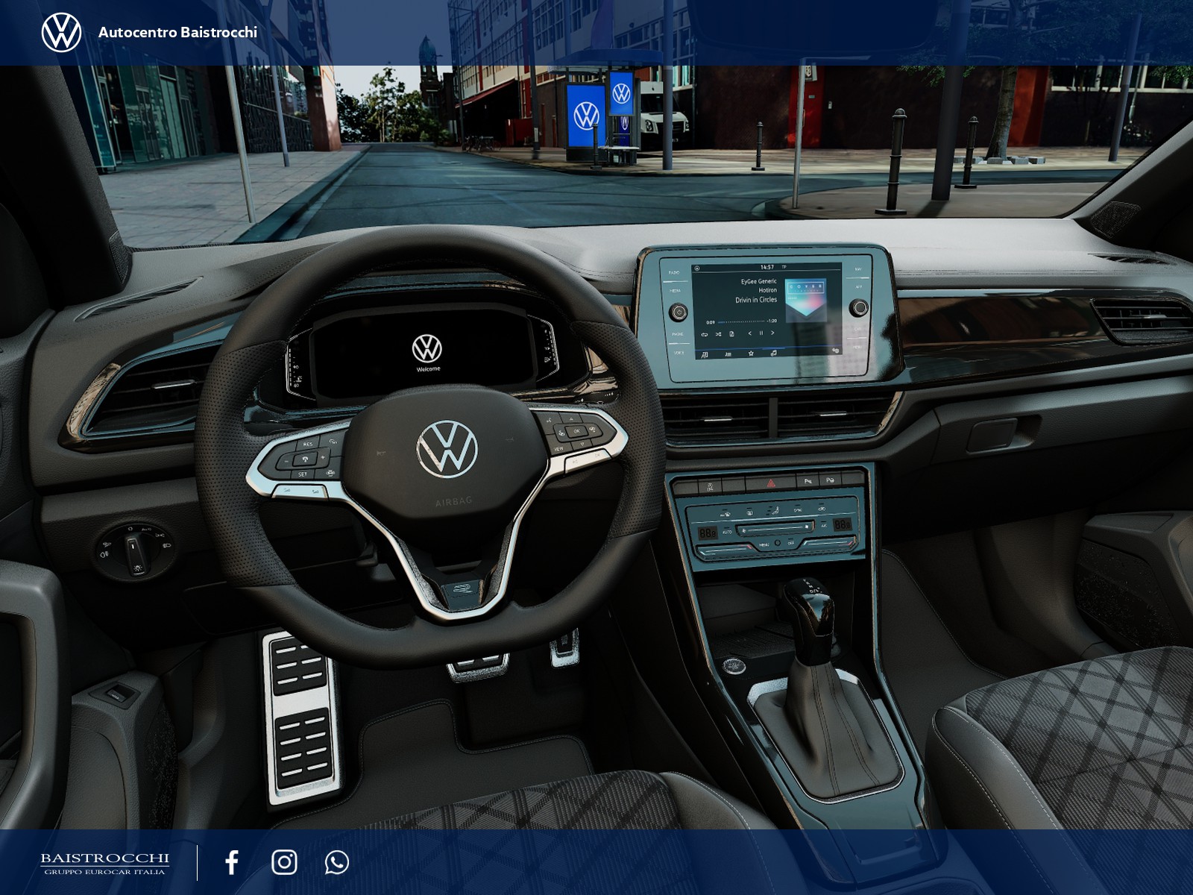
Task: Click the Volkswagen logo in the header
Action: tap(61, 33)
